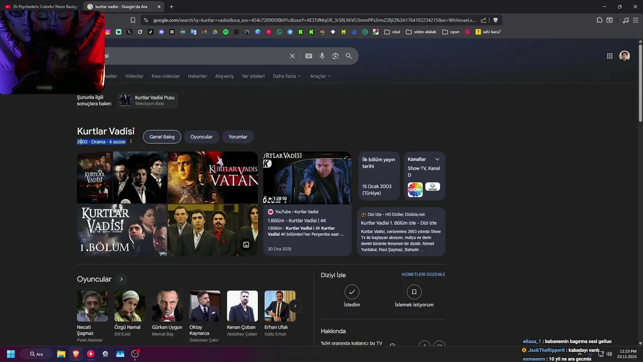Screen dimensions: 643x362
Task: Open the Spotify bookmark
Action: 226,32
